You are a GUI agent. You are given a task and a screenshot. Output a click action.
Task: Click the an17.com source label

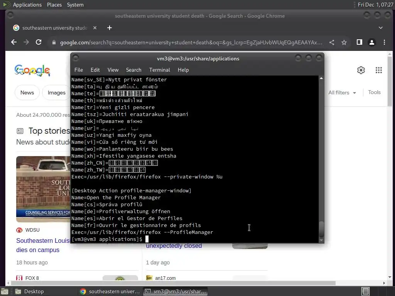(165, 278)
